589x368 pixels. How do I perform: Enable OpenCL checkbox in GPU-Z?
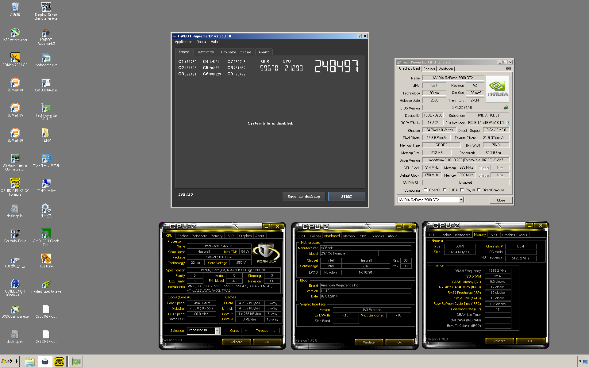point(425,190)
